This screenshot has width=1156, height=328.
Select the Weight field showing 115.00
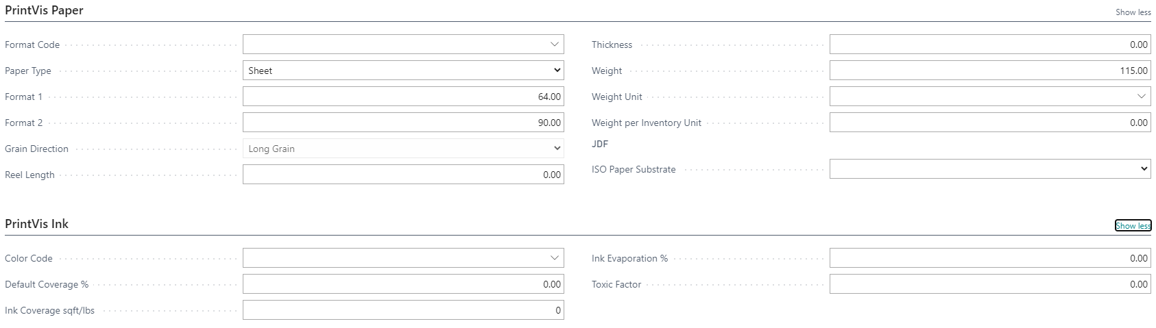pyautogui.click(x=990, y=71)
